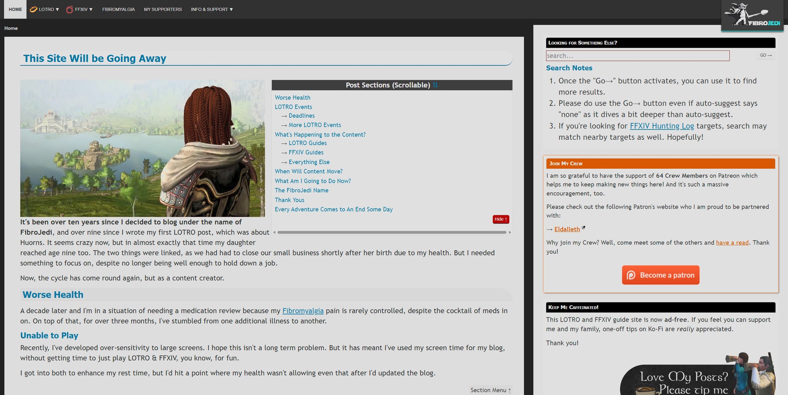Open the INFO & SUPPORT dropdown
This screenshot has height=395, width=788.
pyautogui.click(x=211, y=9)
